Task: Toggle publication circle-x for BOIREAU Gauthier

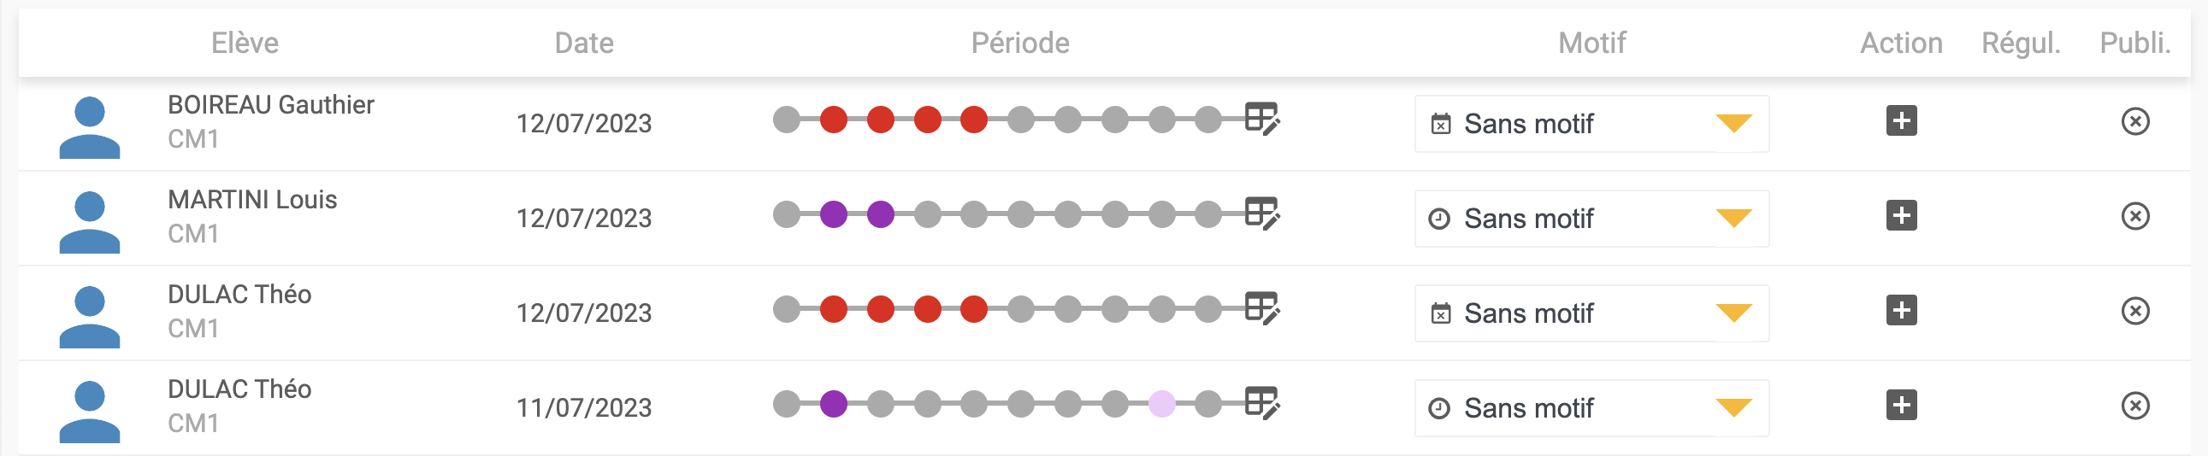Action: [x=2135, y=121]
